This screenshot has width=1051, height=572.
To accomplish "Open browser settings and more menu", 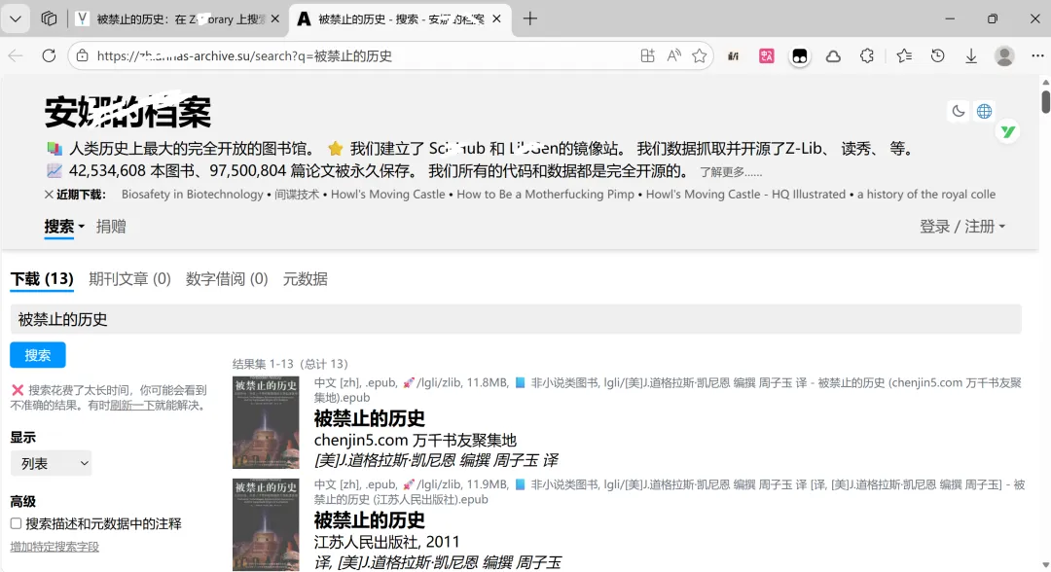I will point(1037,55).
